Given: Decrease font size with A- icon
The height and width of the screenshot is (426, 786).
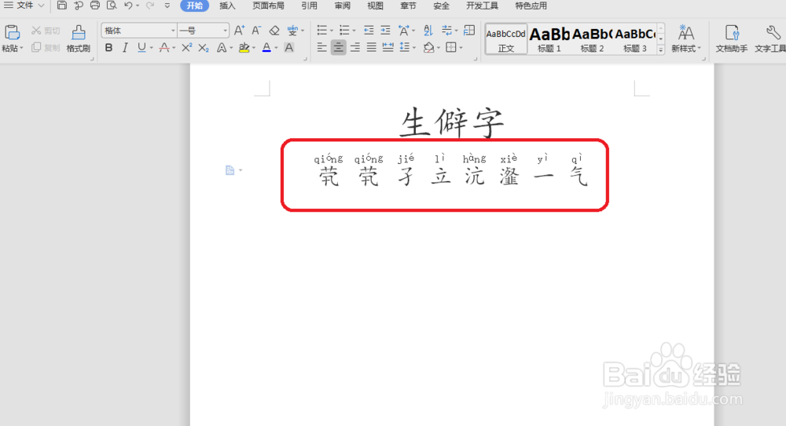Looking at the screenshot, I should pyautogui.click(x=256, y=31).
